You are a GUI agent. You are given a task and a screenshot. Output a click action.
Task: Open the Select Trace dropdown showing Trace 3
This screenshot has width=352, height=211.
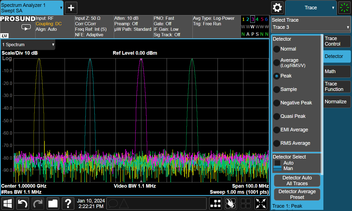click(x=311, y=27)
